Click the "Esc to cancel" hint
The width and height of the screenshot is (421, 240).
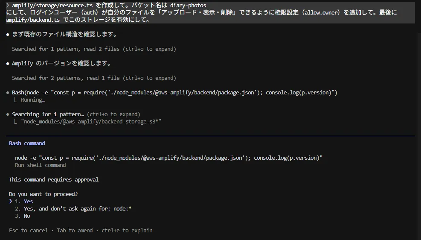(28, 231)
